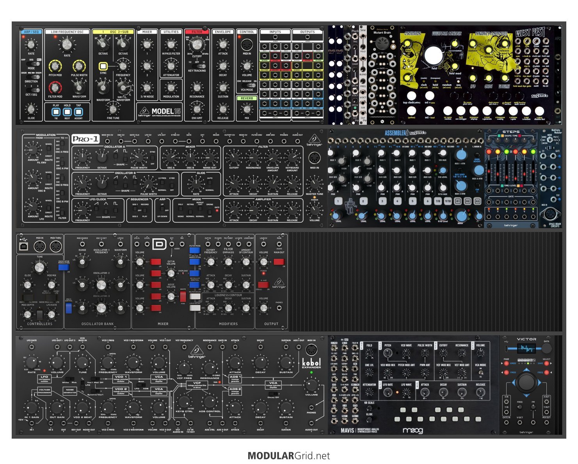578x464 pixels.
Task: Click Victor SAVE red button
Action: (x=546, y=363)
